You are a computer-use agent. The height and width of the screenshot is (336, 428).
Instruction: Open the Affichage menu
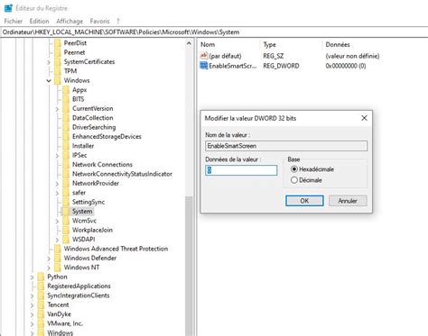(x=70, y=21)
